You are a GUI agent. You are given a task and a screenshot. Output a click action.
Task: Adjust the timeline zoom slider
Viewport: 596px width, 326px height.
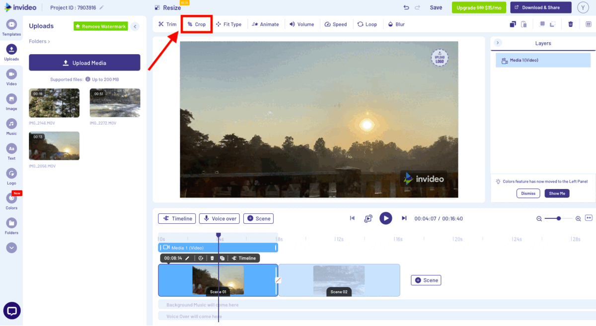click(558, 218)
